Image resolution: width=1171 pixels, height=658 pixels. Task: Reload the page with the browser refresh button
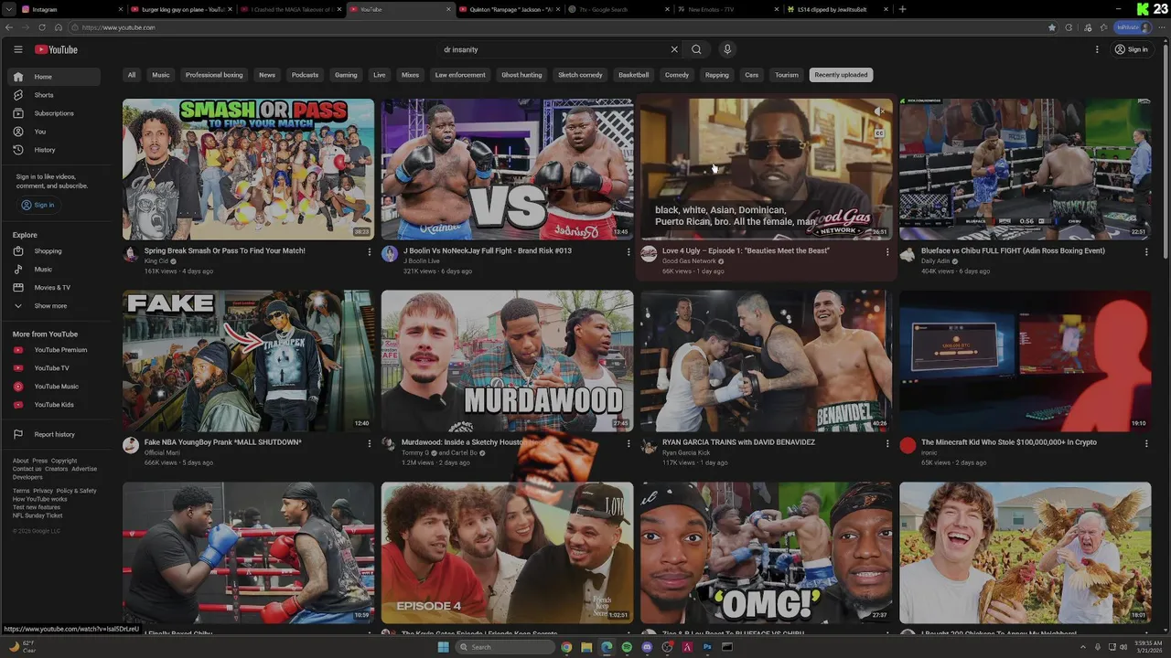click(x=42, y=27)
